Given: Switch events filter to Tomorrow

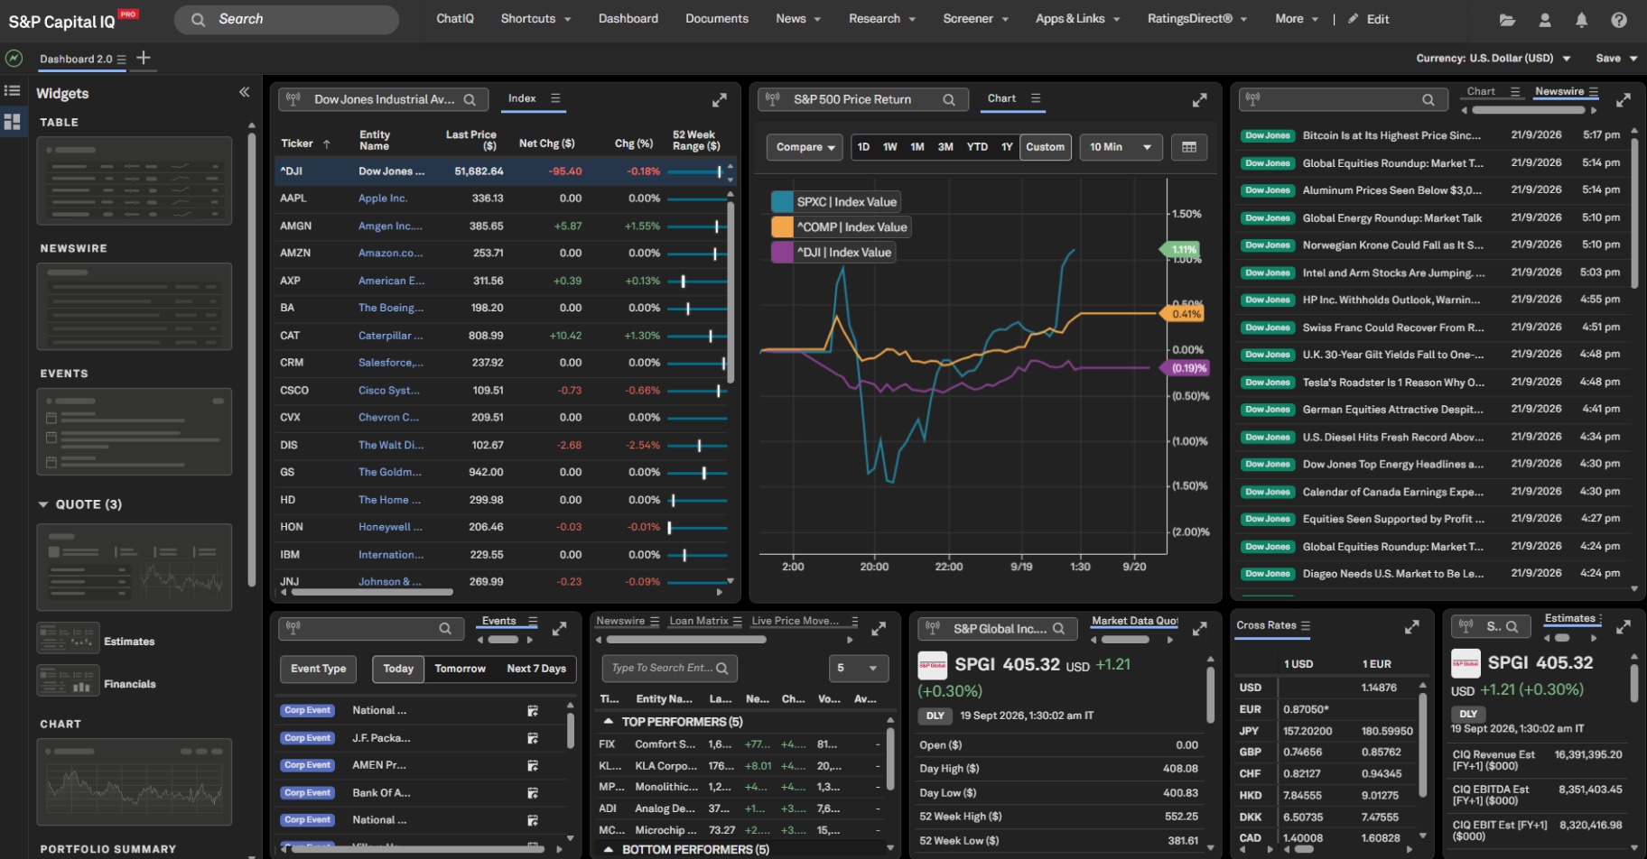Looking at the screenshot, I should coord(460,669).
